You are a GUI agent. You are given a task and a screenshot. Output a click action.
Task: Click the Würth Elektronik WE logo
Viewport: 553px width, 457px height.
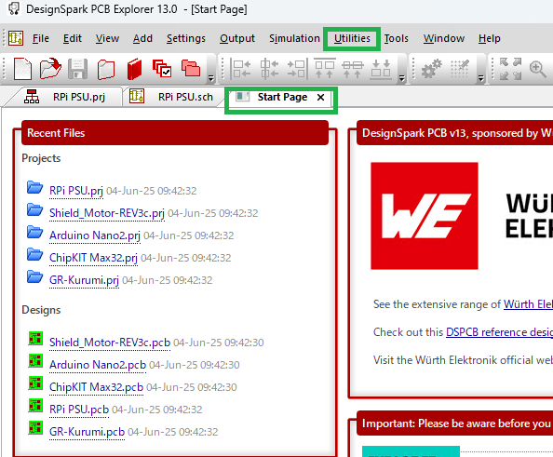tap(425, 216)
